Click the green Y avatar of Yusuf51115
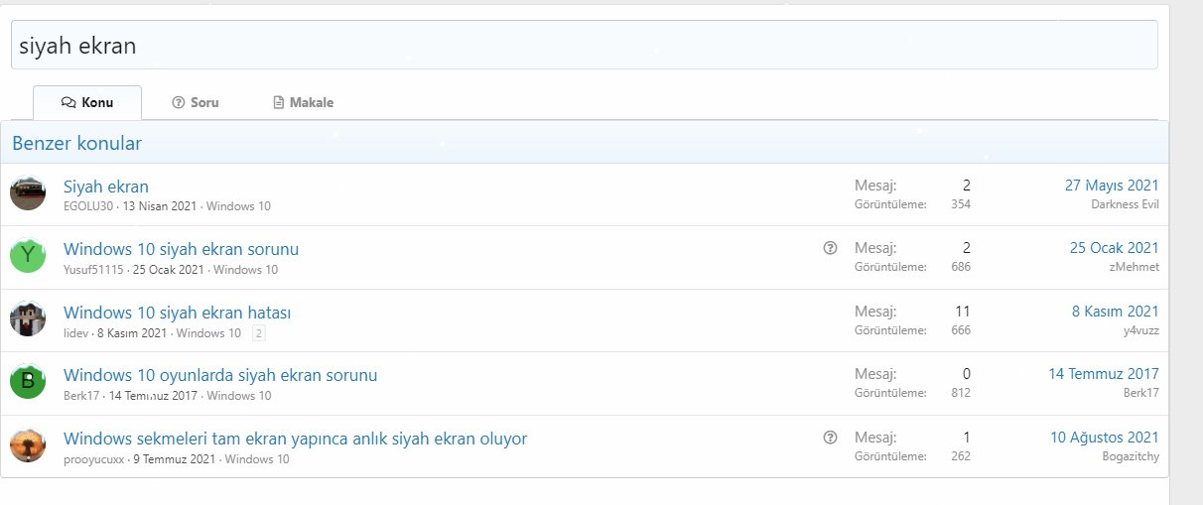Image resolution: width=1203 pixels, height=505 pixels. (x=28, y=256)
